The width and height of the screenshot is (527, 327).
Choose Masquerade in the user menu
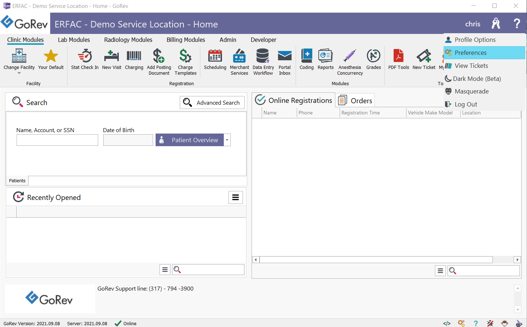(484, 91)
